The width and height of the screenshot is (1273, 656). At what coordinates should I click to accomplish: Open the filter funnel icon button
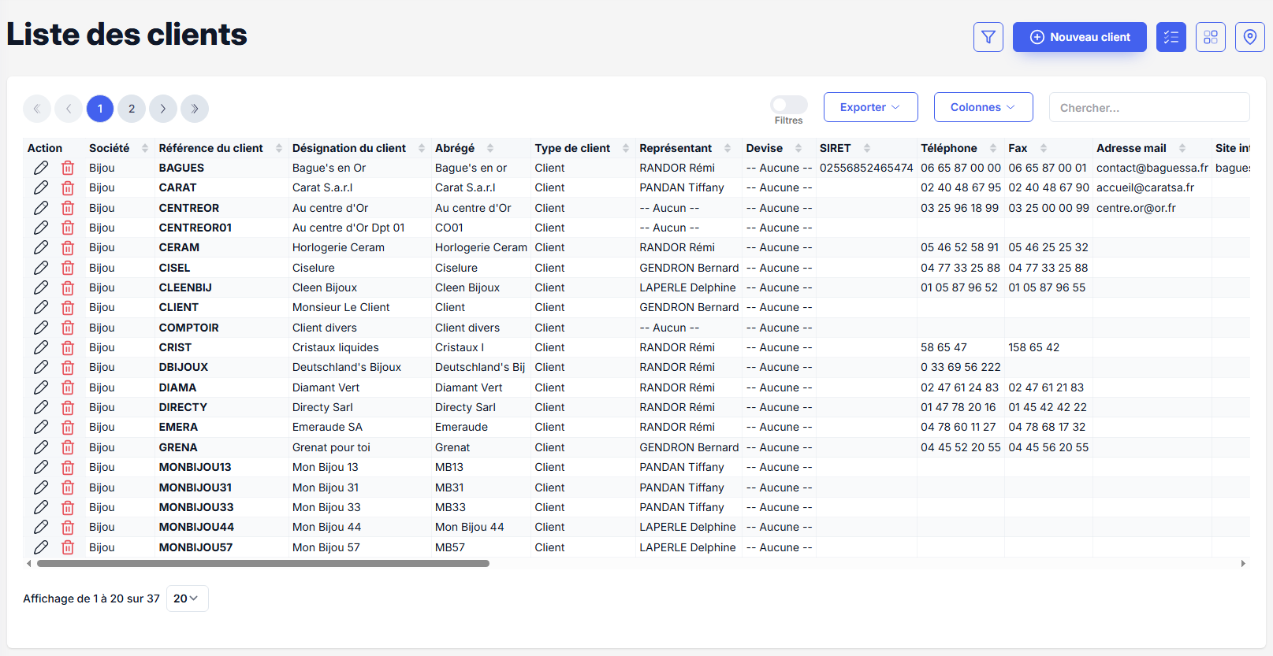point(988,37)
